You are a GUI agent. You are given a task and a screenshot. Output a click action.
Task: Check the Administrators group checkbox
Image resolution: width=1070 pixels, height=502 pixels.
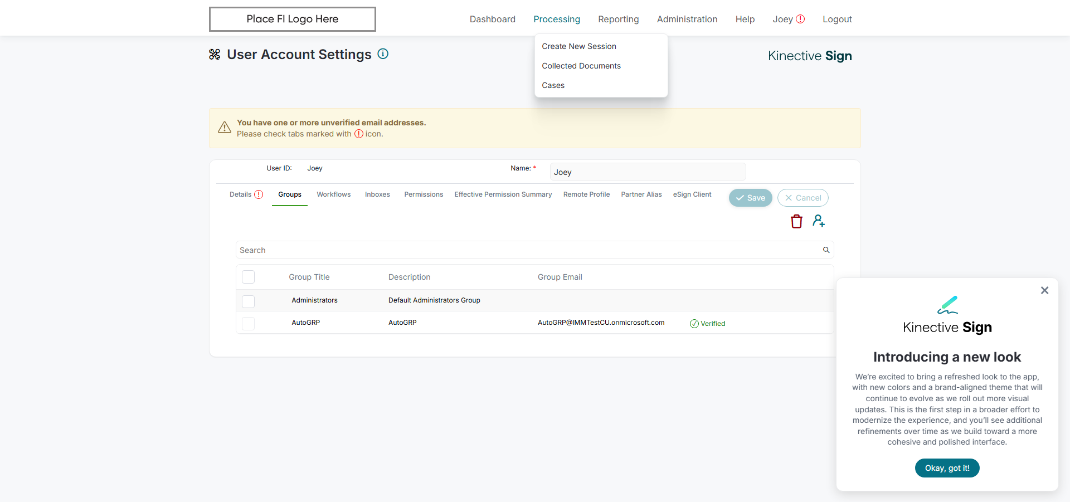pos(249,301)
